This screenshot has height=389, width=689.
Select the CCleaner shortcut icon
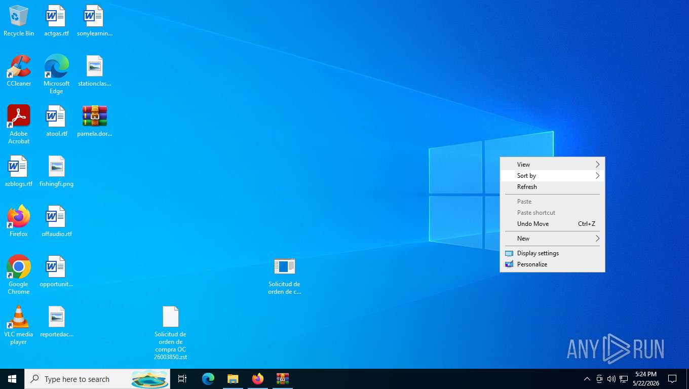coord(19,71)
